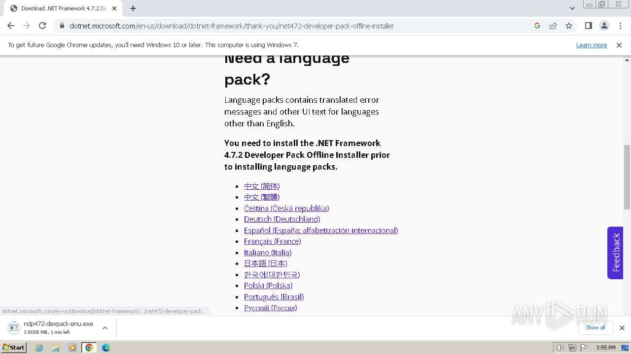The width and height of the screenshot is (631, 354).
Task: Download Español alfabetización internacional language pack
Action: [x=321, y=231]
